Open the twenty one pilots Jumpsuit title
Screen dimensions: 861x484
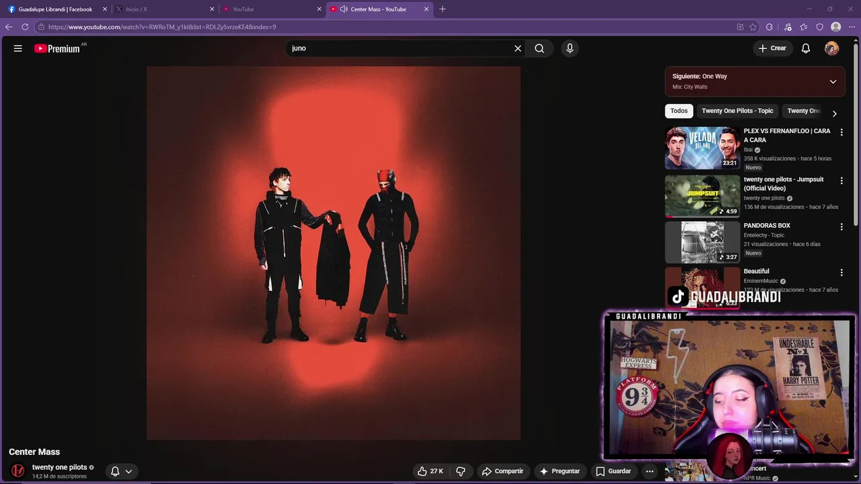(x=784, y=184)
